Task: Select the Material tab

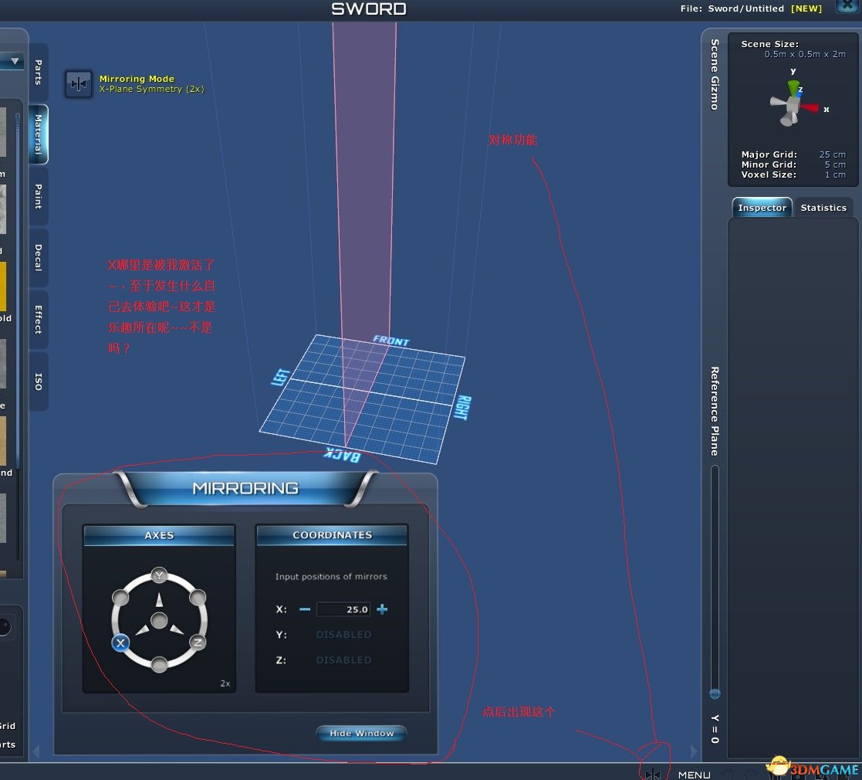Action: click(38, 134)
